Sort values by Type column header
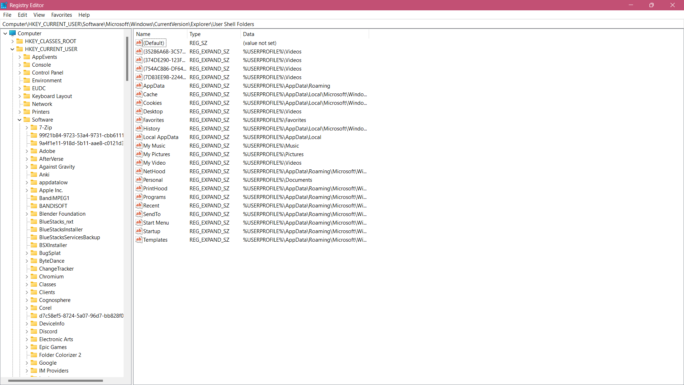 (x=214, y=34)
